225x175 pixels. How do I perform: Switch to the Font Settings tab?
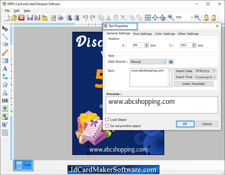(x=142, y=34)
